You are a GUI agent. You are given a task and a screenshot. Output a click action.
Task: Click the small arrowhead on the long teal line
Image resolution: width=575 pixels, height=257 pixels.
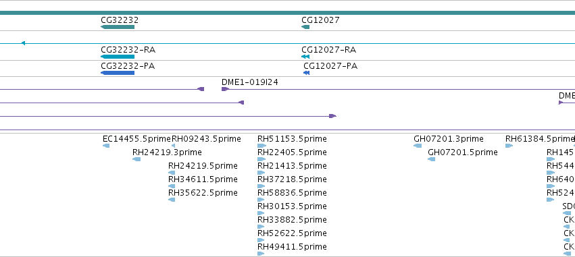tap(23, 43)
